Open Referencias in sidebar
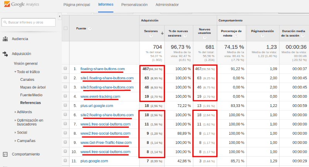 [31, 103]
